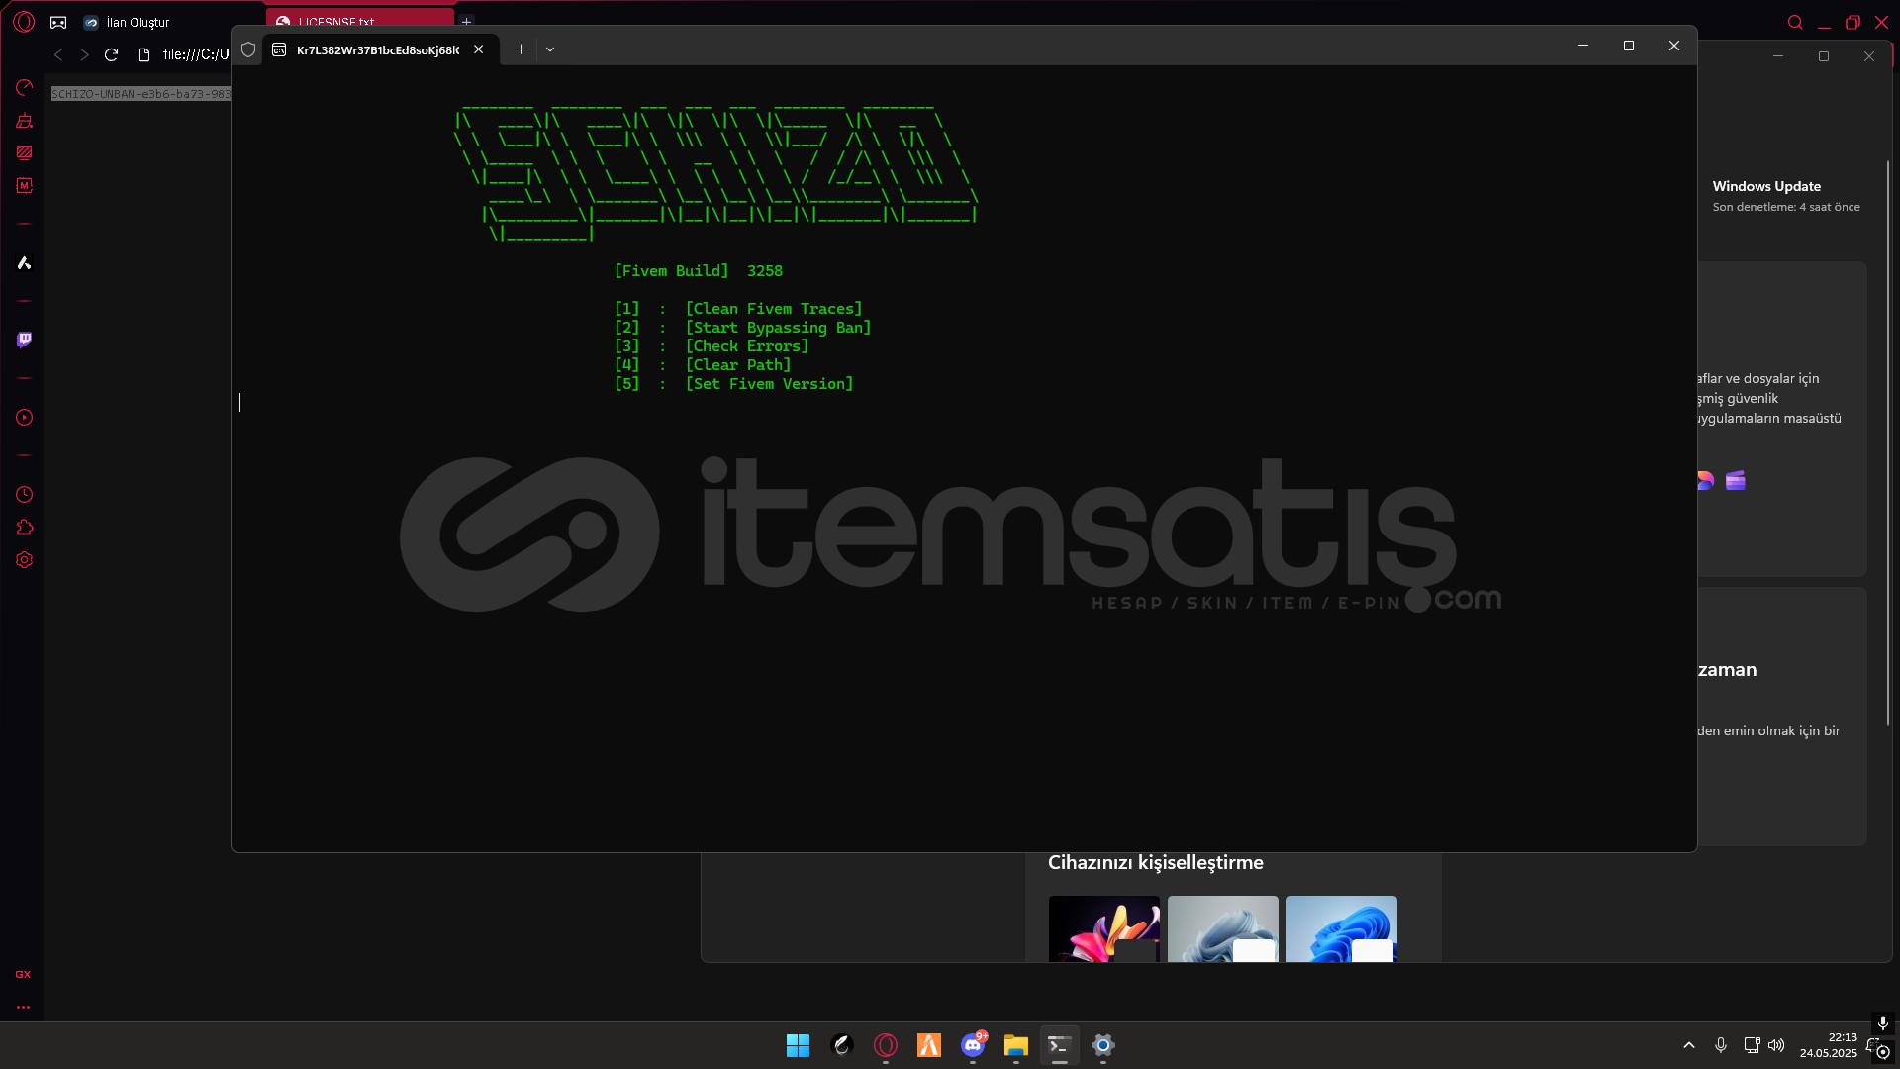Minimize the terminal window
Image resolution: width=1900 pixels, height=1069 pixels.
tap(1583, 46)
